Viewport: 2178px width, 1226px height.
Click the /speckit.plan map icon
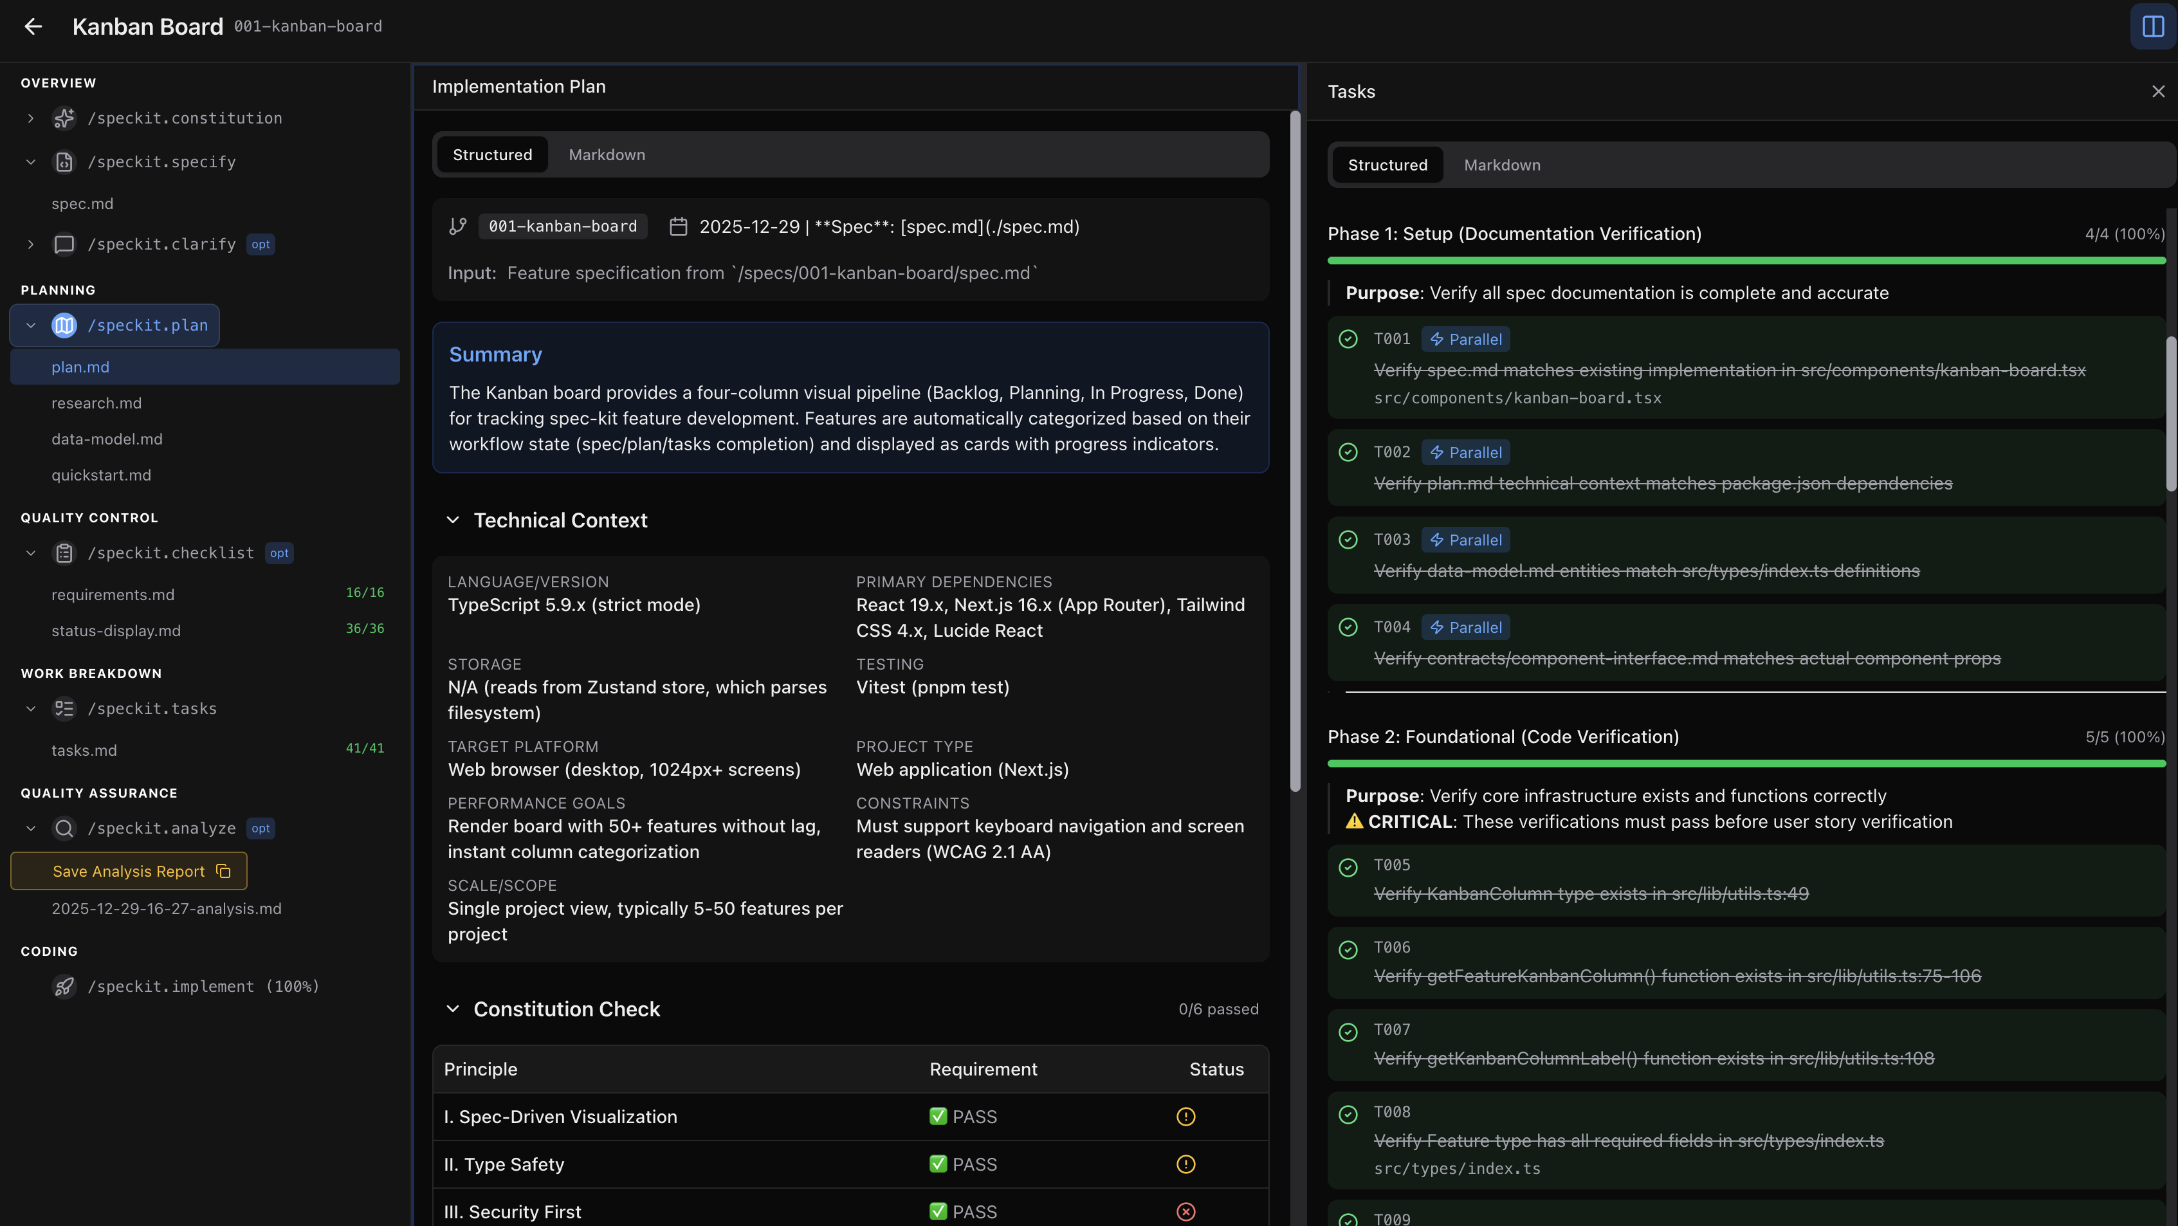pos(64,325)
